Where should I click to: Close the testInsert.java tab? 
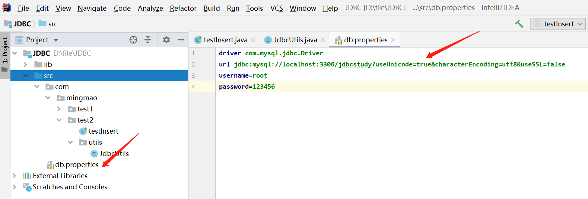tap(253, 40)
